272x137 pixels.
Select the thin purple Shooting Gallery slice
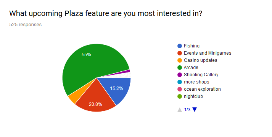coord(128,71)
